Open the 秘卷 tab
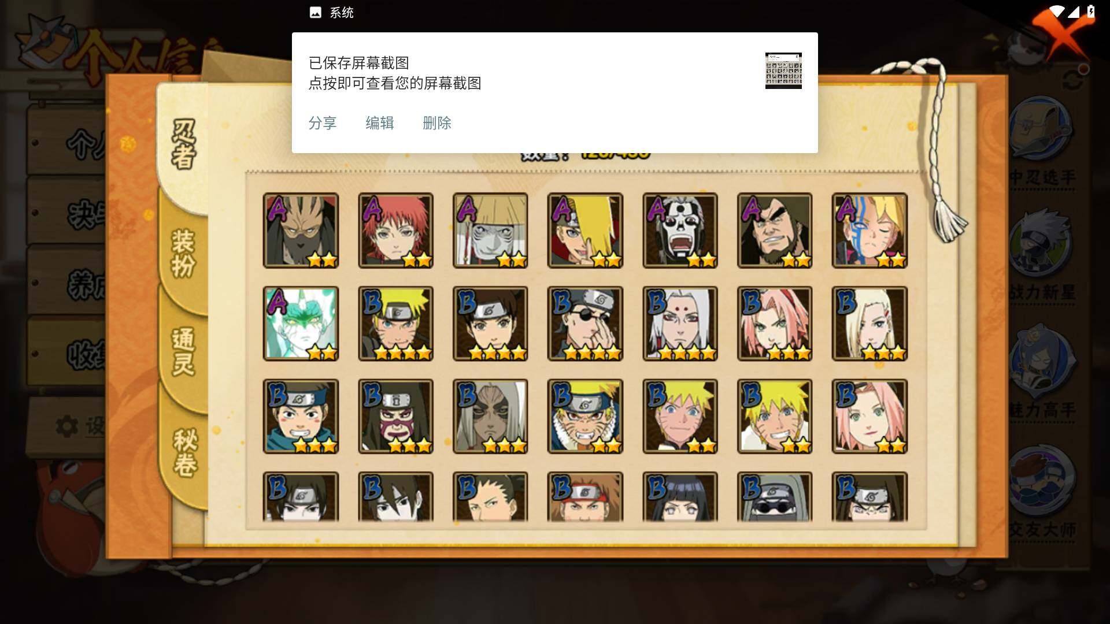This screenshot has height=624, width=1110. 184,452
